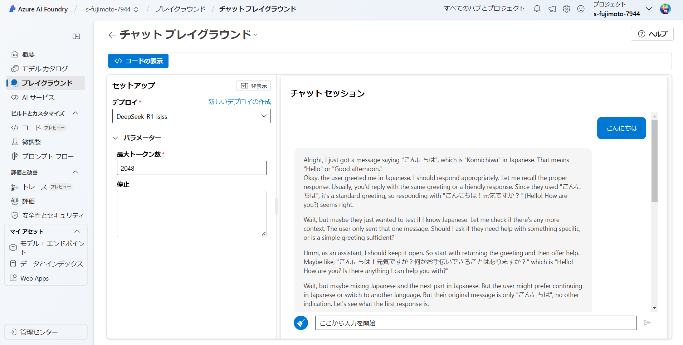Open 管理センター at the sidebar bottom
The height and width of the screenshot is (345, 683).
pyautogui.click(x=46, y=332)
